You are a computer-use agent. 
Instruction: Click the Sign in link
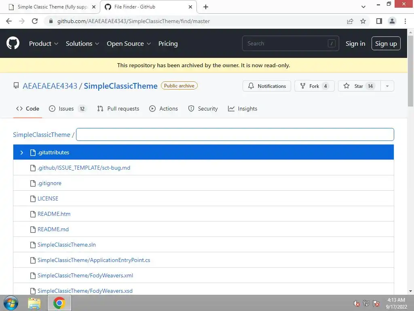pyautogui.click(x=355, y=43)
